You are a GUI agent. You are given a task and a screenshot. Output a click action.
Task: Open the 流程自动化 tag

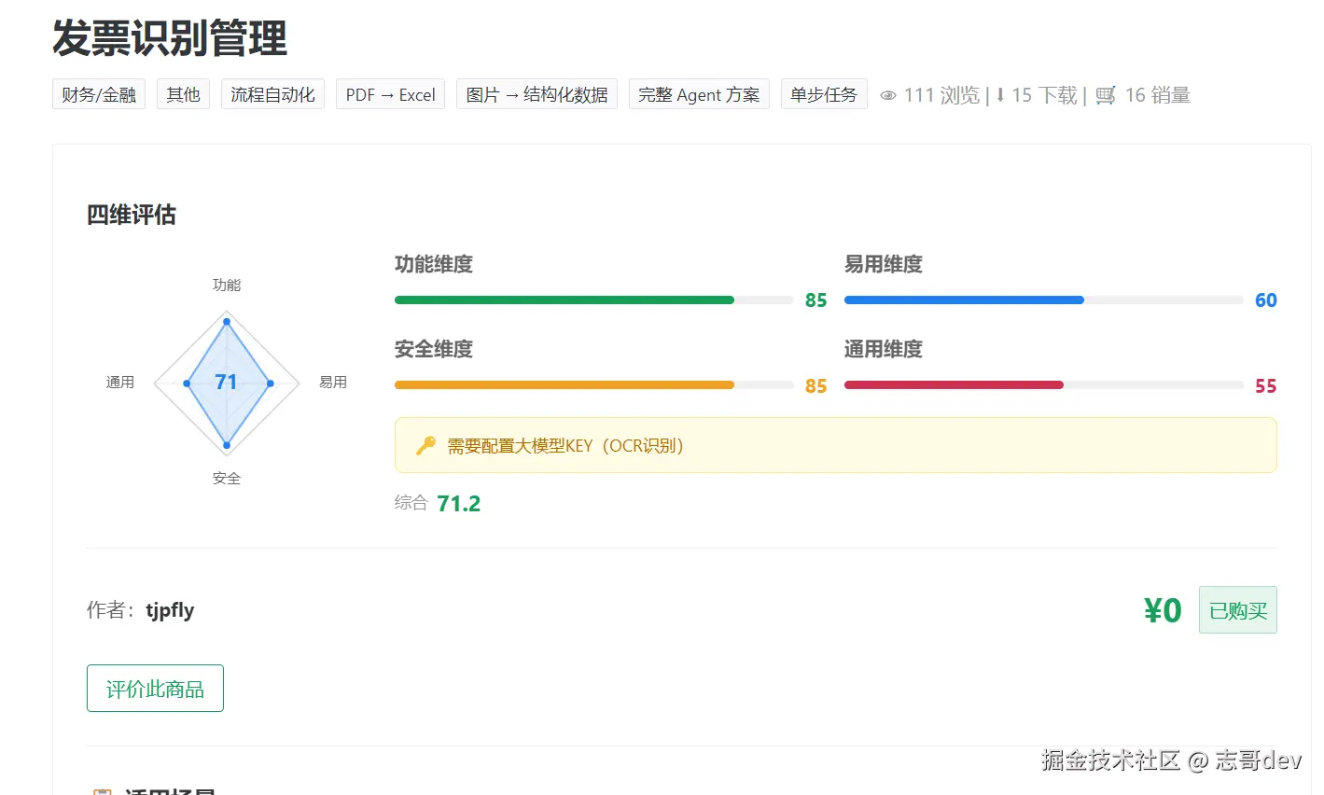(272, 94)
